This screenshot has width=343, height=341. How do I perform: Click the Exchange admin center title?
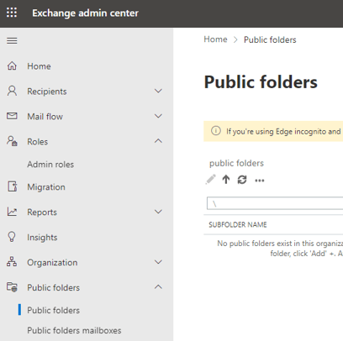(85, 13)
